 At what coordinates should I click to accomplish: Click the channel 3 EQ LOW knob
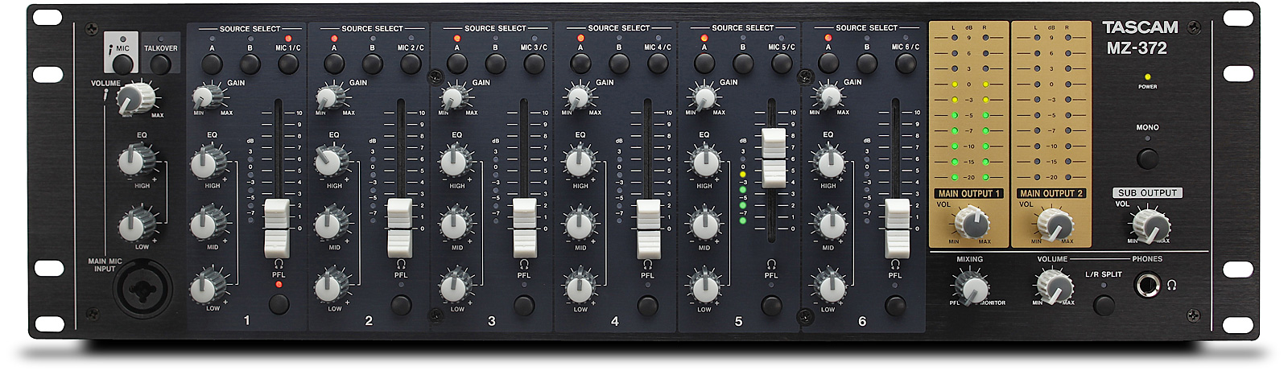point(456,286)
